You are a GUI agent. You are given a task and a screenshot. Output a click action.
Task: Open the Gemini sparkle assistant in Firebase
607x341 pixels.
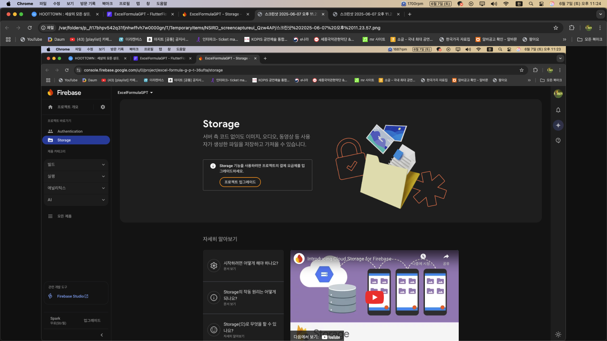coord(558,125)
